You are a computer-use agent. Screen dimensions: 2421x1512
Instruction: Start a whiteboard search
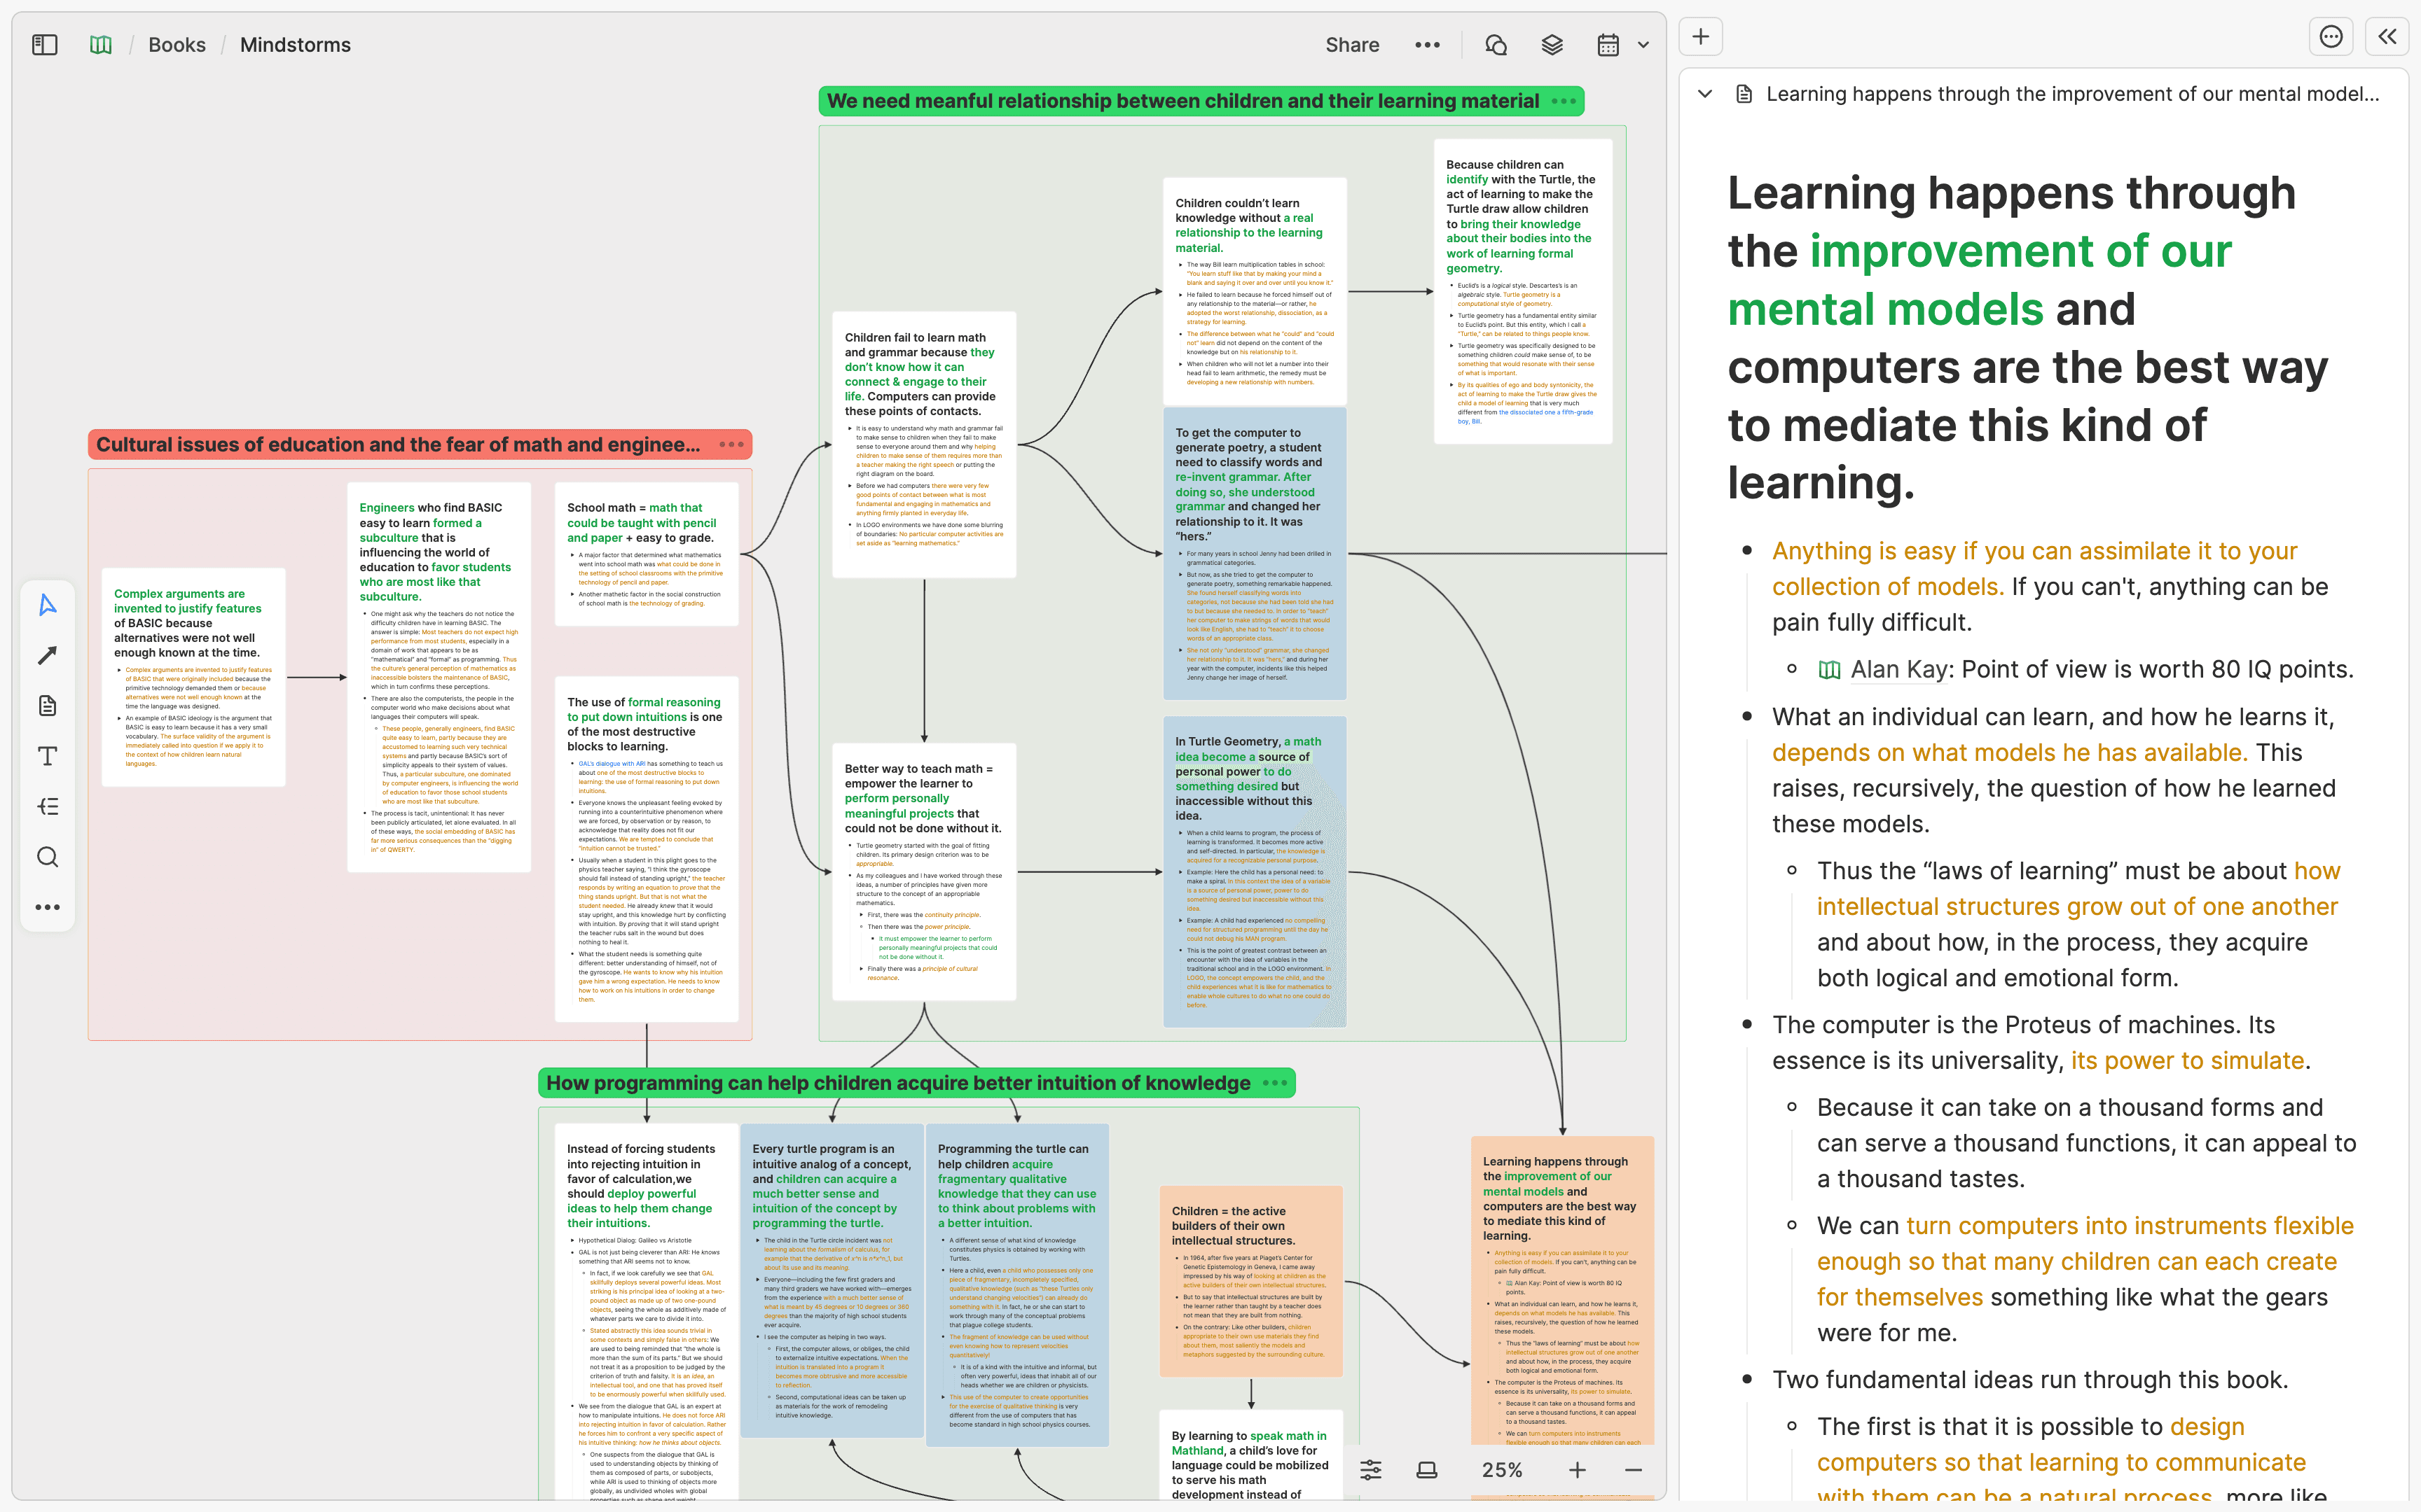(47, 857)
